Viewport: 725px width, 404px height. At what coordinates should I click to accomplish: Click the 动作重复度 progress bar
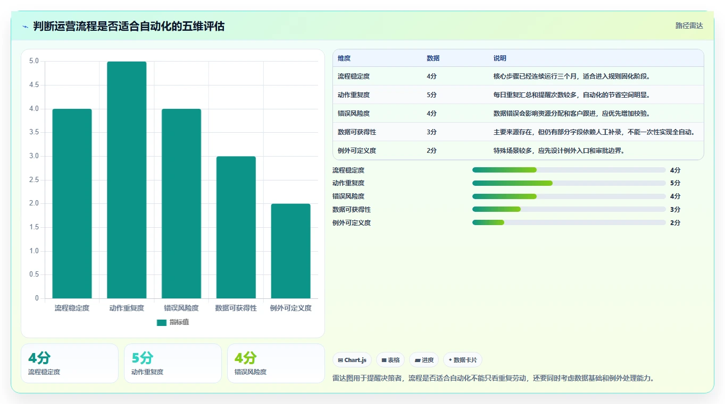click(569, 183)
